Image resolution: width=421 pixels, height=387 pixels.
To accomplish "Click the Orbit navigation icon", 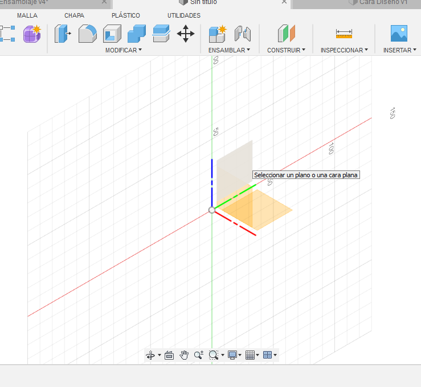I will coord(150,355).
